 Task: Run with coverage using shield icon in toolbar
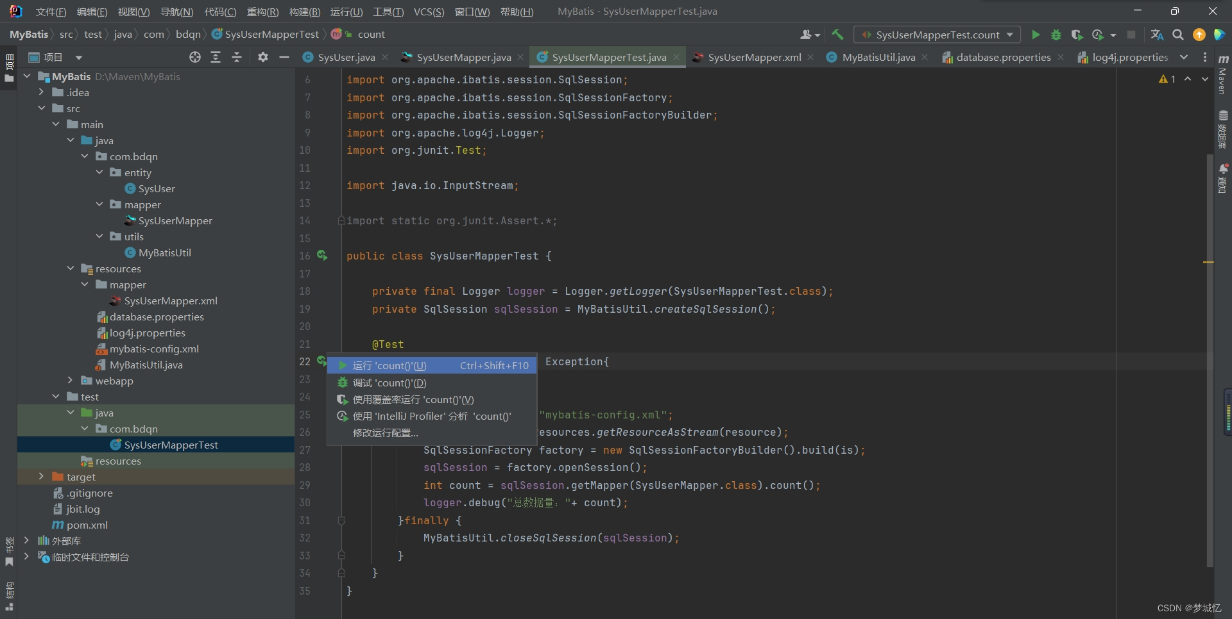click(1077, 35)
